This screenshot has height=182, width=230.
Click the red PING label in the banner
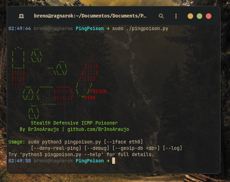click(90, 98)
